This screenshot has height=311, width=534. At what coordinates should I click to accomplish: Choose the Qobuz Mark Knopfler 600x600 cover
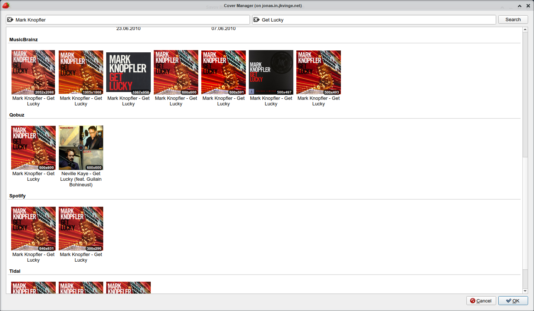(x=33, y=148)
